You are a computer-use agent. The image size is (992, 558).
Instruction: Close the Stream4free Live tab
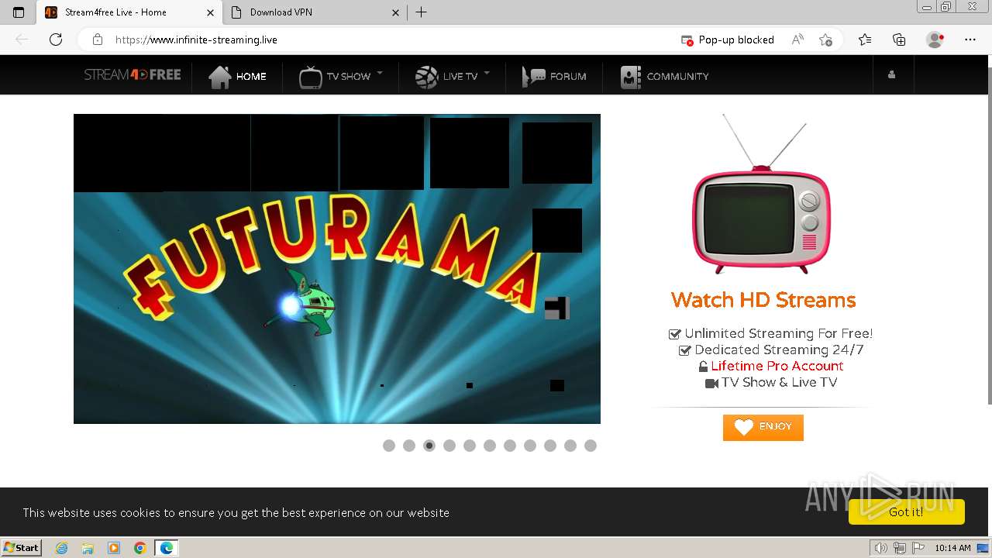click(x=210, y=12)
